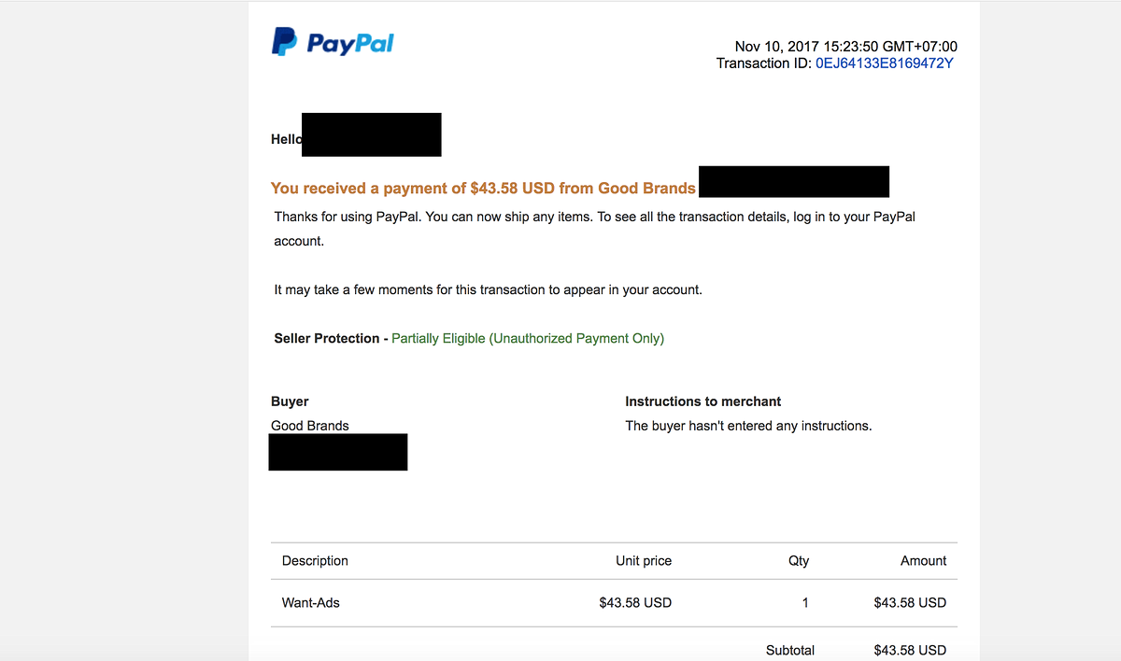Click the Good Brands buyer name
Screen dimensions: 1121x661
click(x=310, y=426)
